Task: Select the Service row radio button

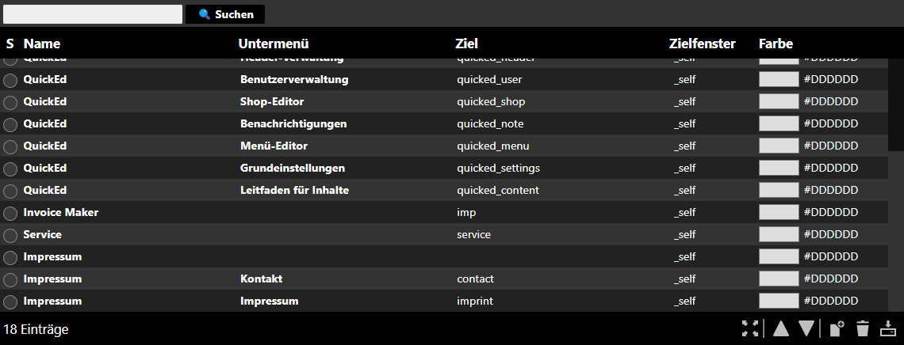Action: (x=10, y=236)
